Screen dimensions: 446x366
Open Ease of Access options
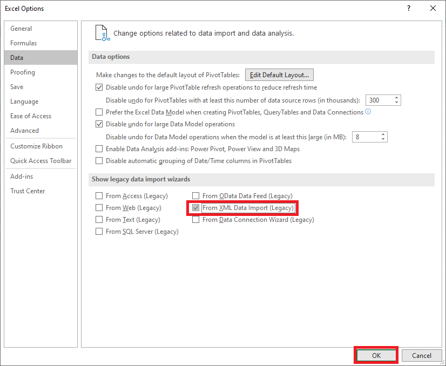pyautogui.click(x=40, y=116)
